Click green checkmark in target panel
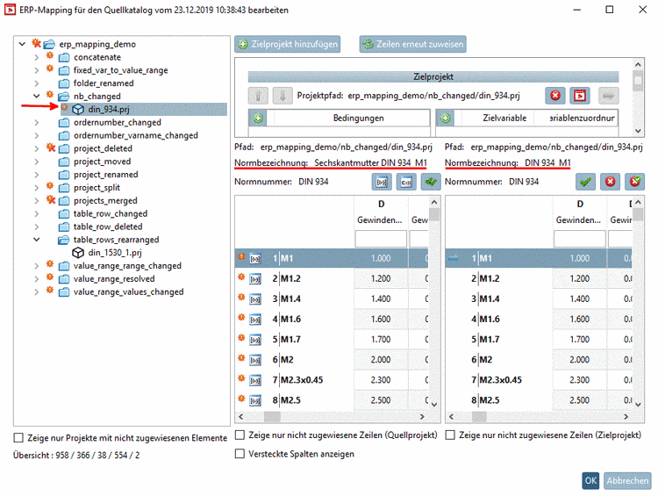 [x=585, y=182]
